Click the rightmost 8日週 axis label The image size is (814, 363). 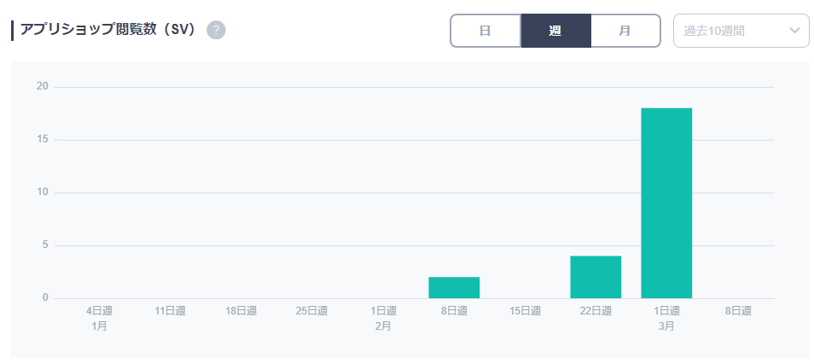(737, 311)
